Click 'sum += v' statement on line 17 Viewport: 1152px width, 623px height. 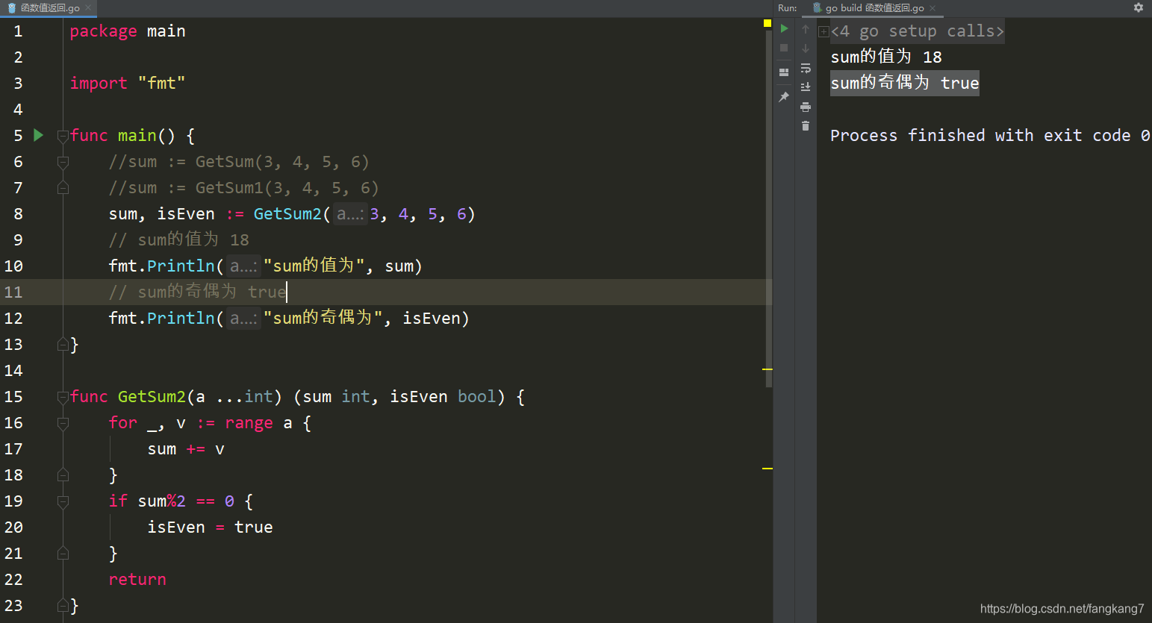[x=186, y=449]
